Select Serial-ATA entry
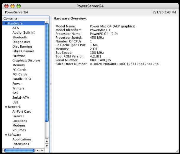The width and height of the screenshot is (180, 154). 21,98
